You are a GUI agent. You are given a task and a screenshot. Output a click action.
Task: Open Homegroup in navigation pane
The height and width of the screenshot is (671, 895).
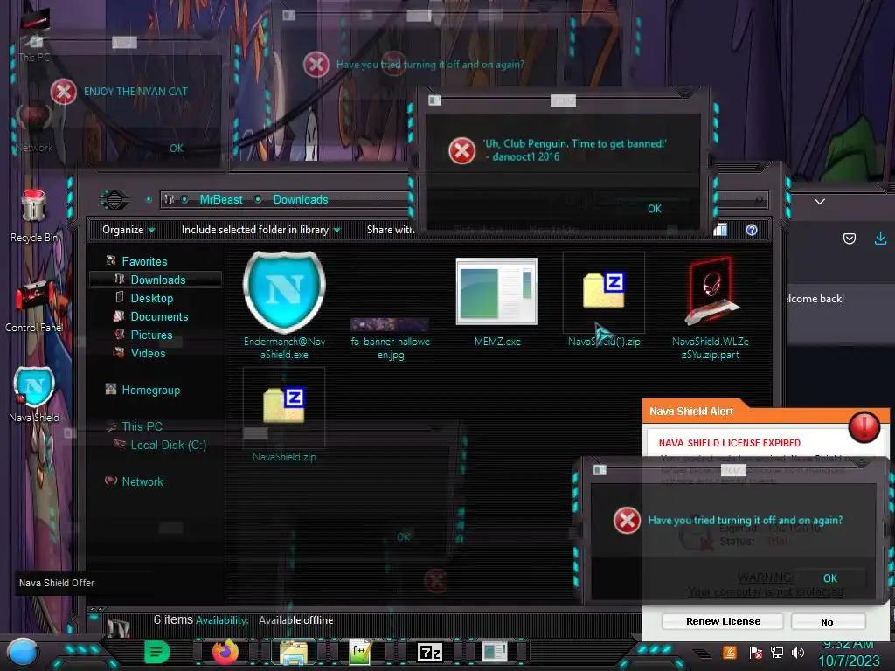point(150,390)
